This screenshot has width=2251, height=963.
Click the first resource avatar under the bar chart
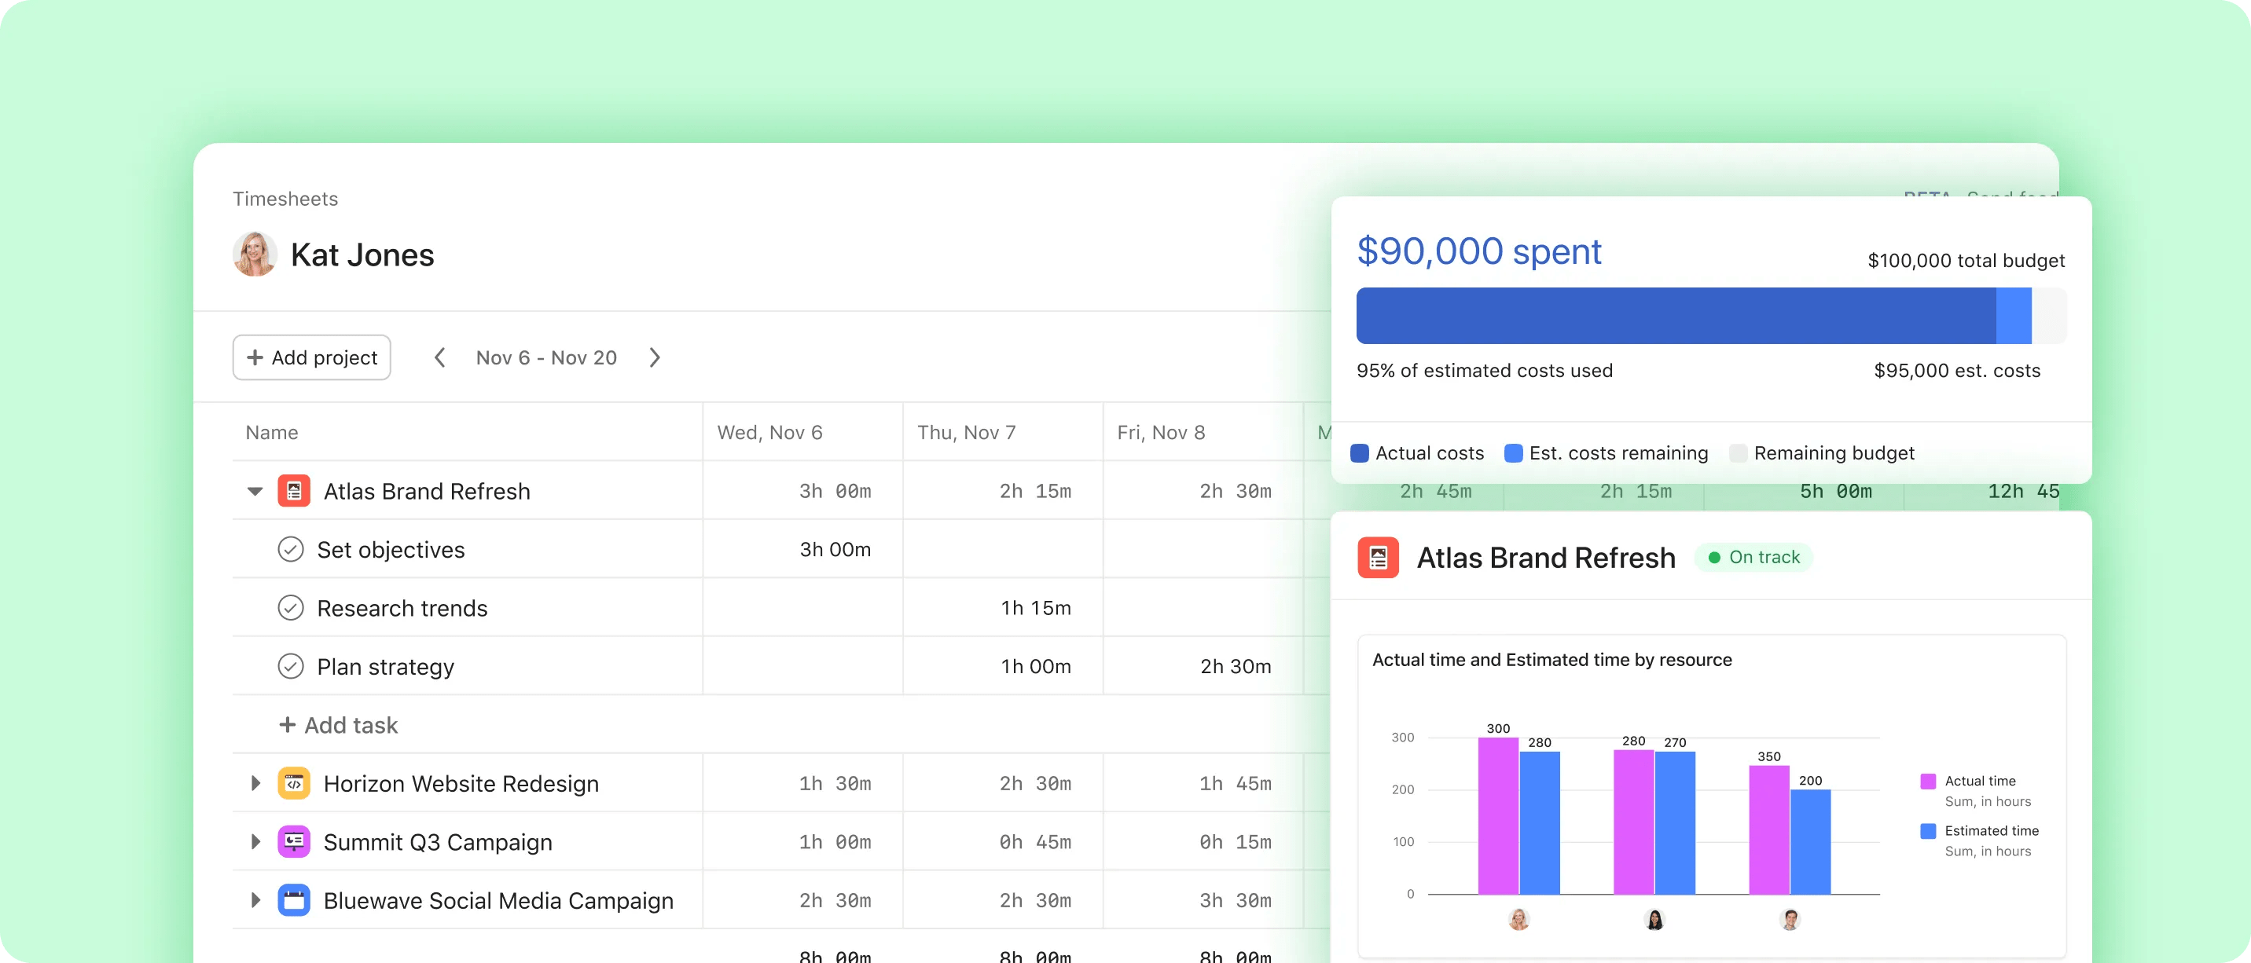pos(1518,919)
